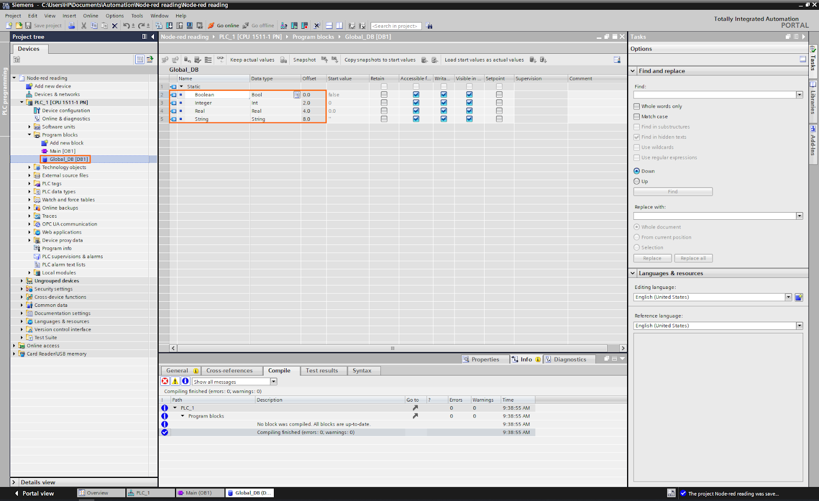Click the Cross-references X icon in toolbar
819x501 pixels.
click(x=317, y=26)
